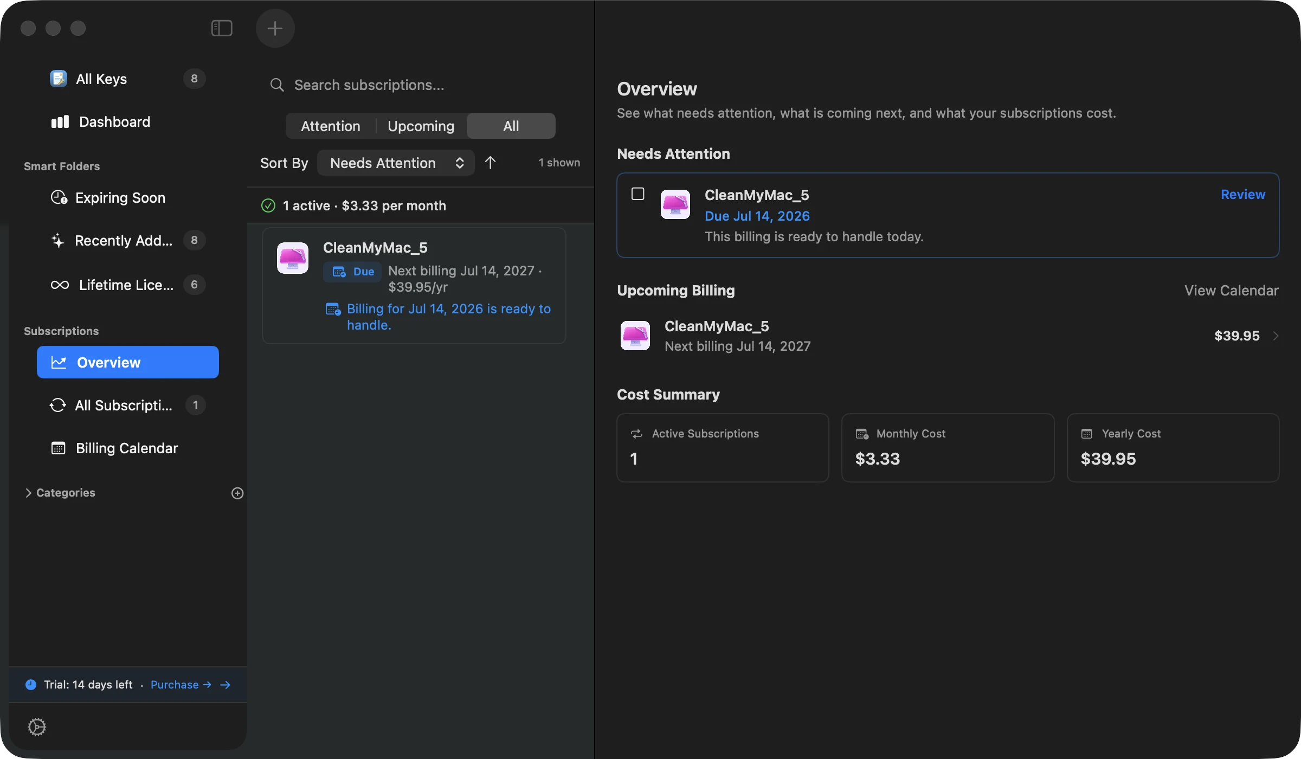The height and width of the screenshot is (759, 1301).
Task: Expand the Categories section chevron
Action: pyautogui.click(x=28, y=493)
